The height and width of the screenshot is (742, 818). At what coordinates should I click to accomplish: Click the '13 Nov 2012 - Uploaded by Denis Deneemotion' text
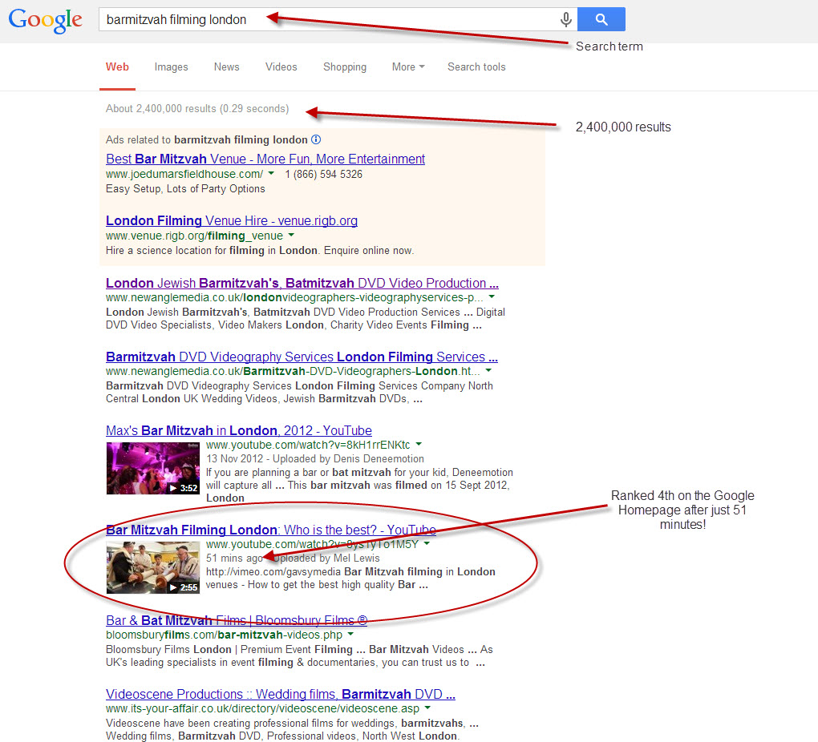(315, 459)
